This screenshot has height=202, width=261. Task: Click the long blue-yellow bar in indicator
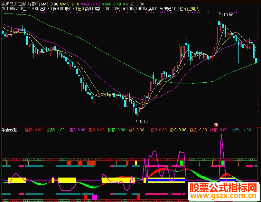tap(166, 180)
